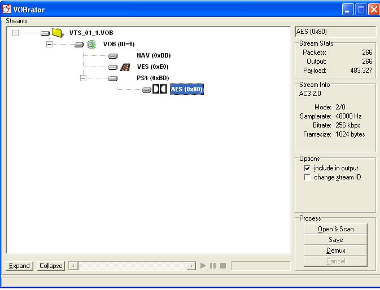Click the AC3 2.0 stream info text
This screenshot has width=380, height=290.
click(x=310, y=94)
